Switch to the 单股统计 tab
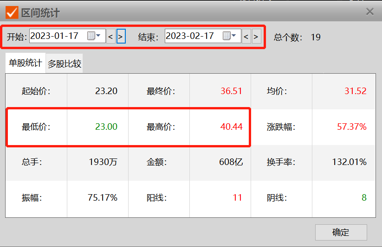 pos(26,63)
